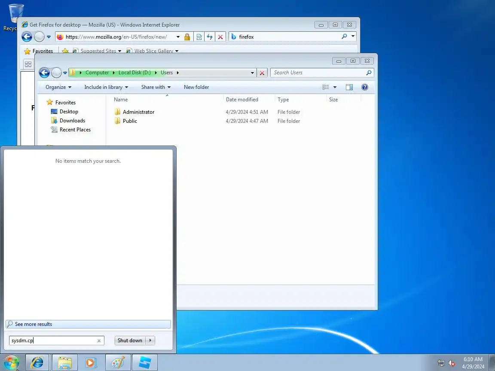Click the IE search magnifier icon
The image size is (495, 371).
(345, 36)
